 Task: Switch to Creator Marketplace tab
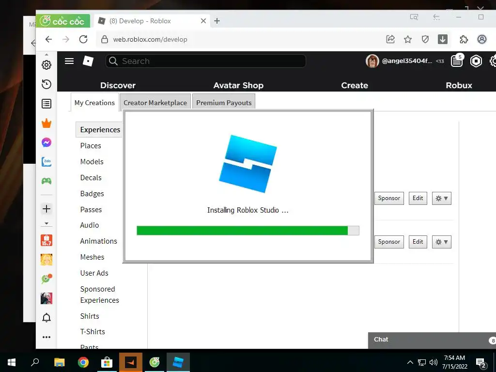(x=155, y=103)
